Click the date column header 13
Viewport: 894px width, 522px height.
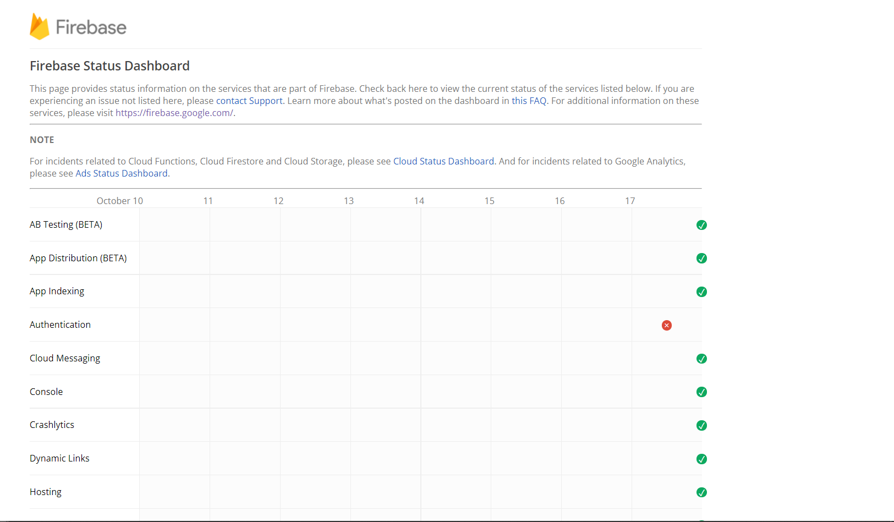pos(349,201)
